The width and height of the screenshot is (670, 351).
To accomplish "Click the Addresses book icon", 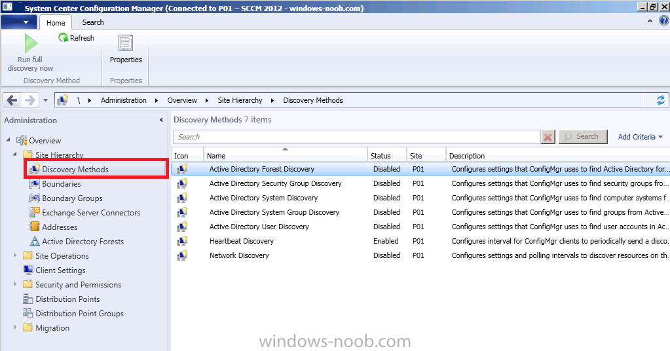I will (35, 227).
